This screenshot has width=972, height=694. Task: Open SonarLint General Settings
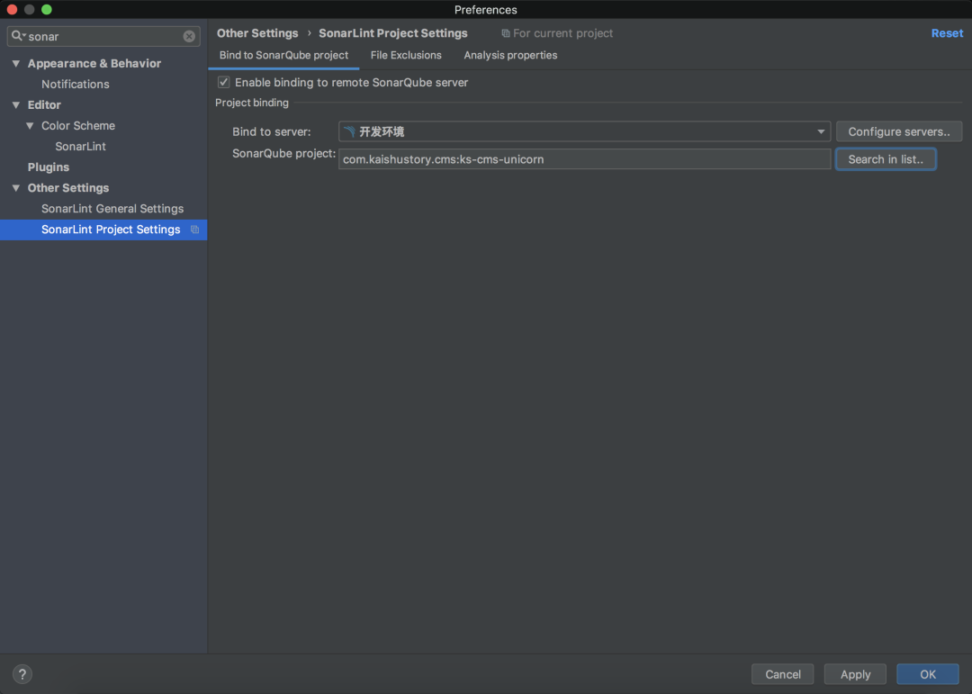click(112, 209)
